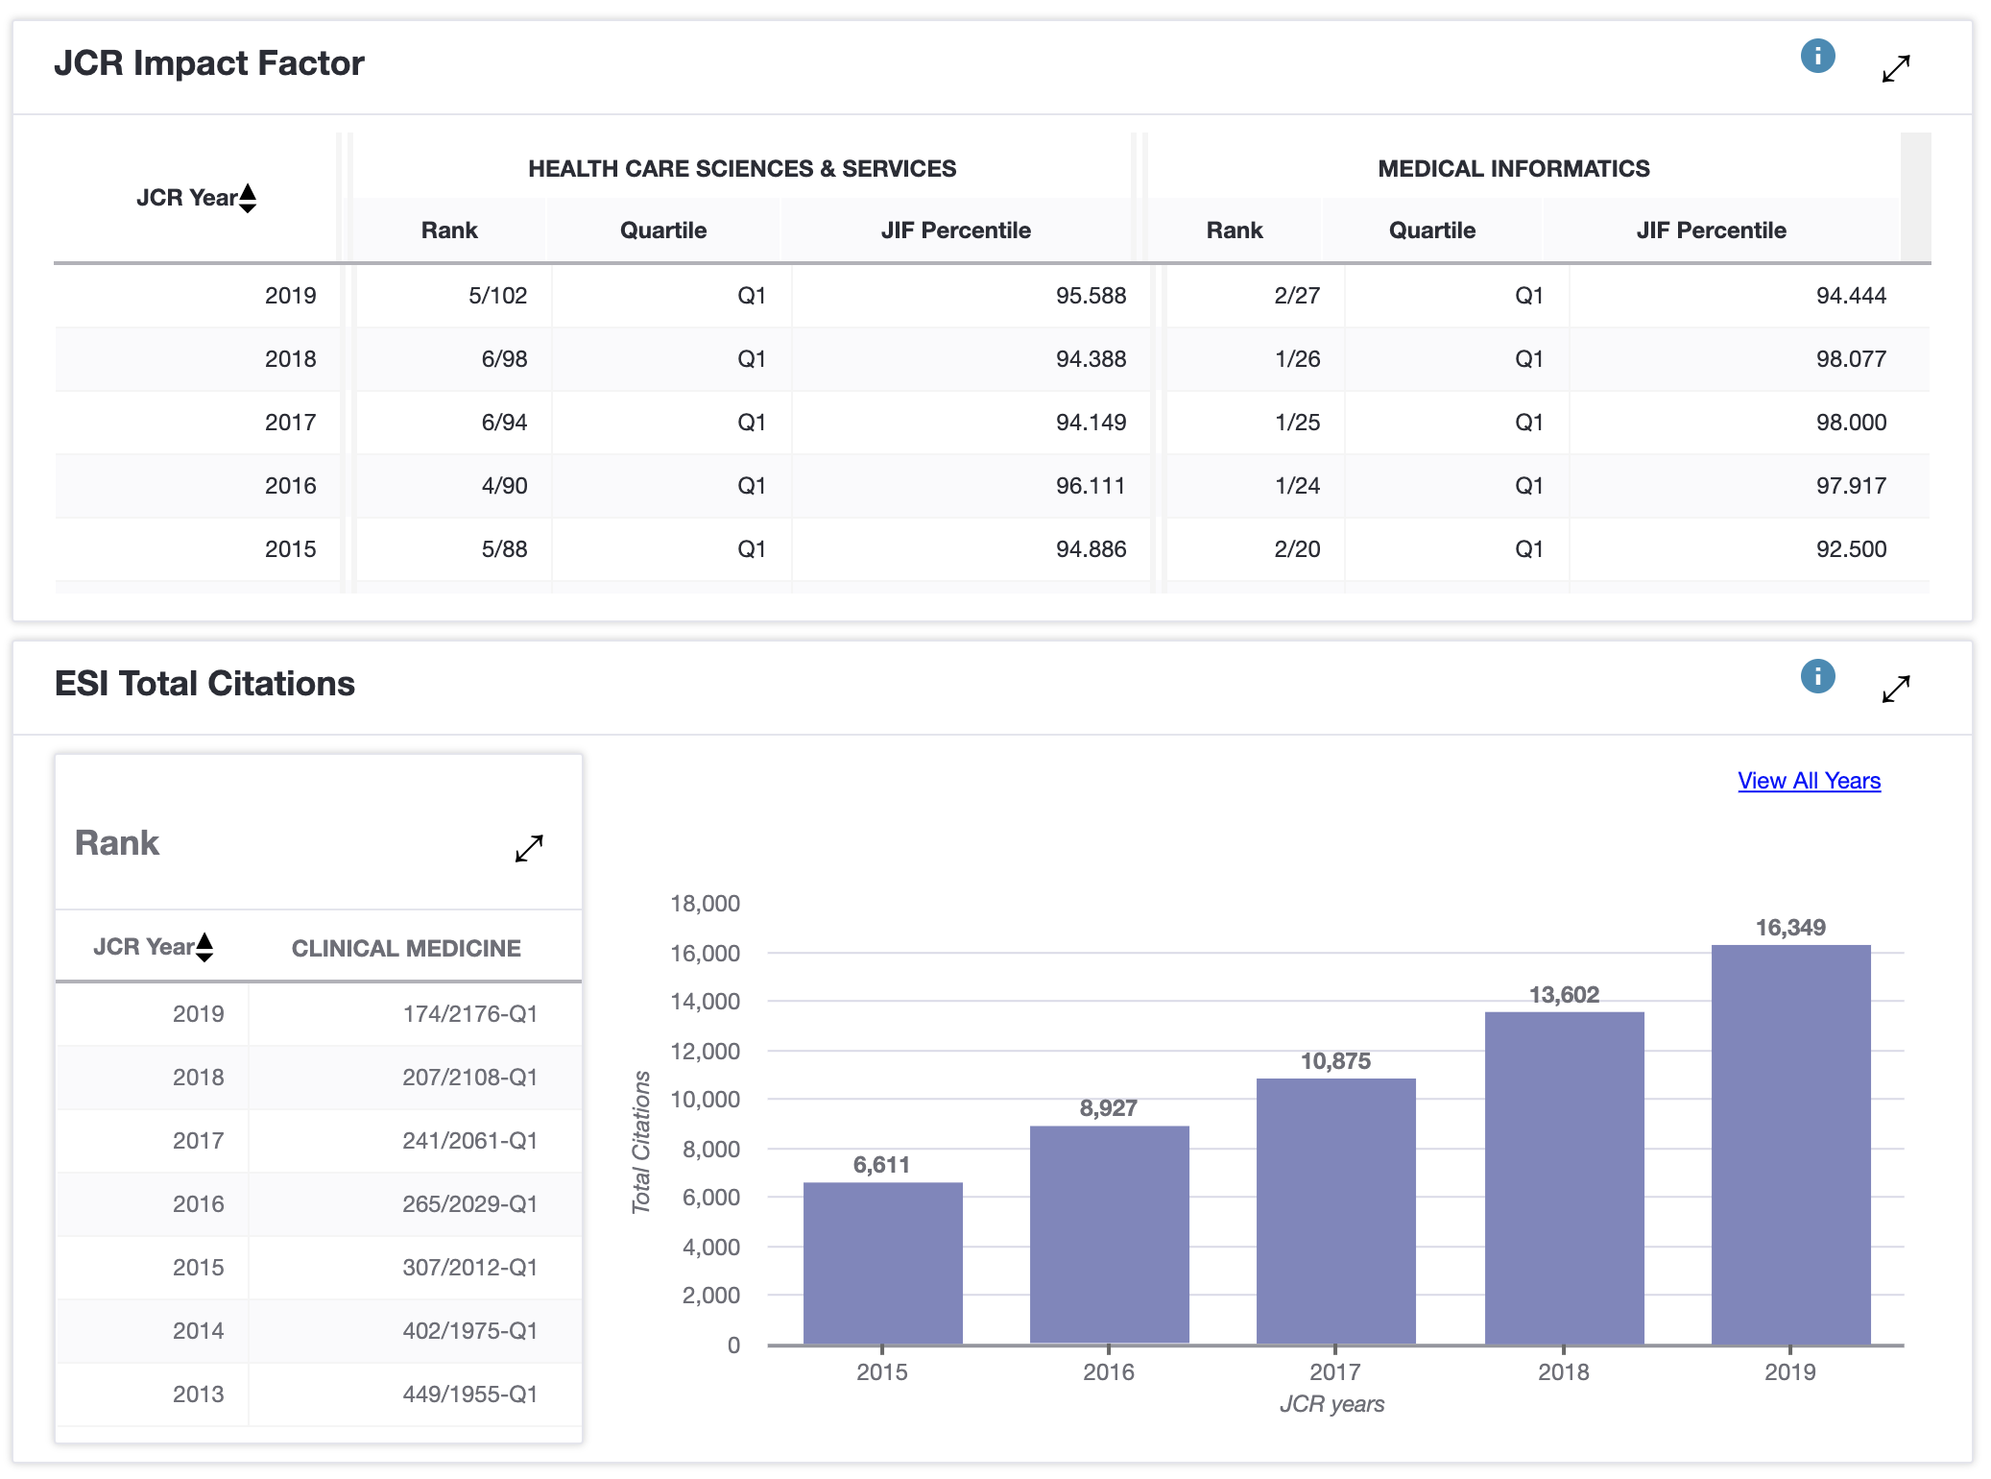
Task: Click the Medical Informatics column header
Action: [x=1513, y=169]
